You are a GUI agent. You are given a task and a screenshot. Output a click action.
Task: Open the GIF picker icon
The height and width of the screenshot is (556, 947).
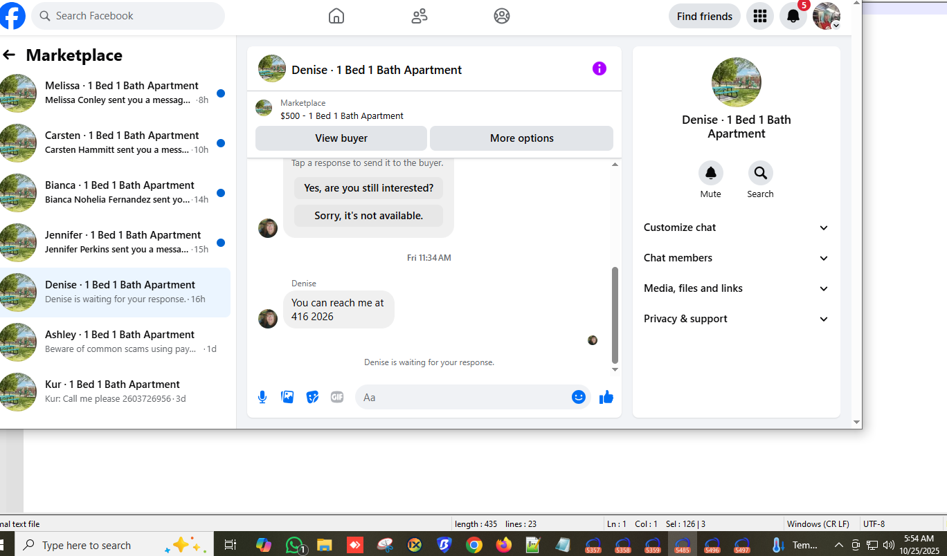[x=337, y=397]
